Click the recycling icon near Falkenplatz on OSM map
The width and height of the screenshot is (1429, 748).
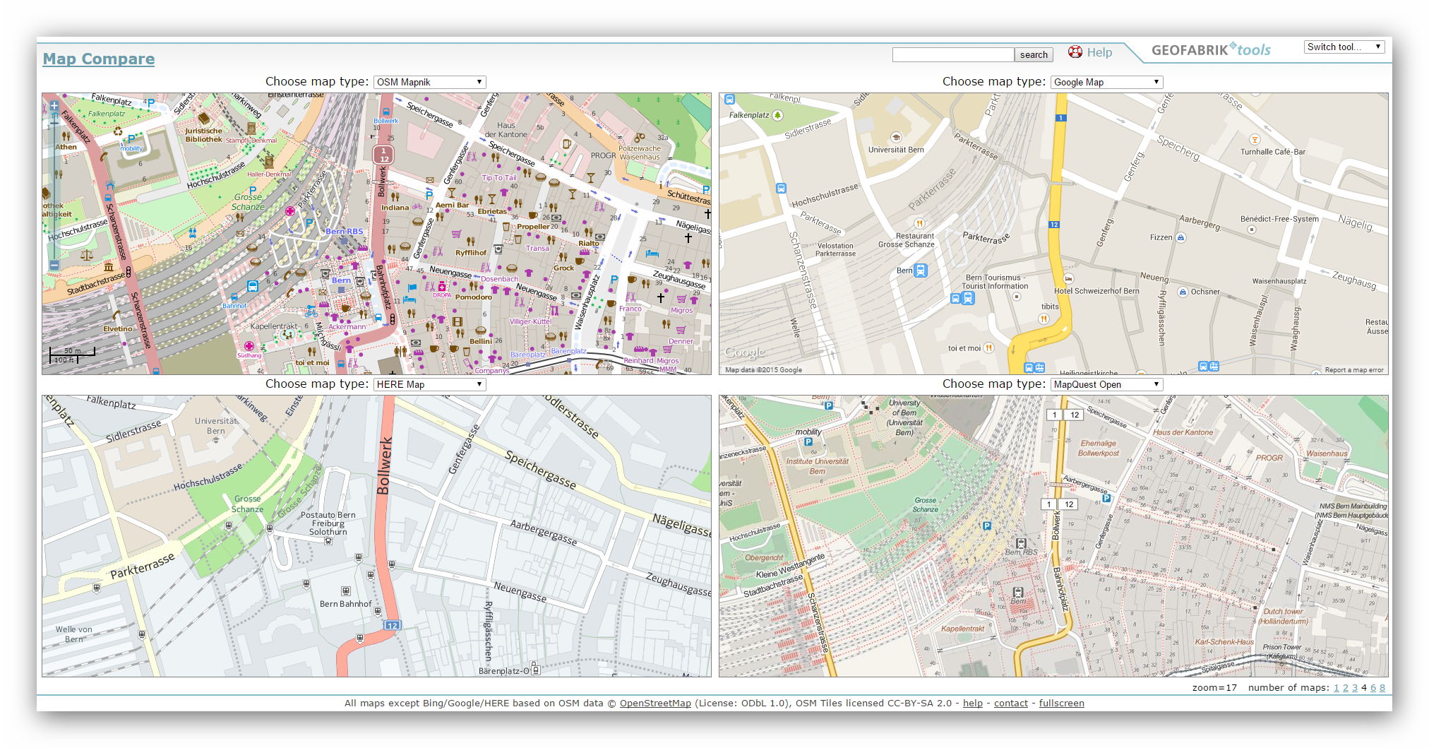tap(119, 131)
